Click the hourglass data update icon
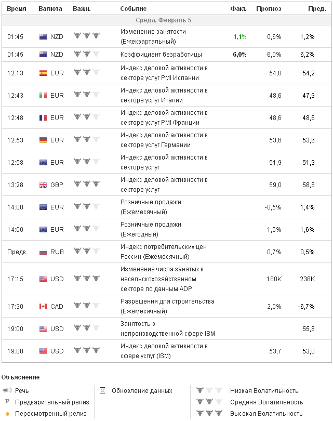Screen dimensions: 333x421 103,390
